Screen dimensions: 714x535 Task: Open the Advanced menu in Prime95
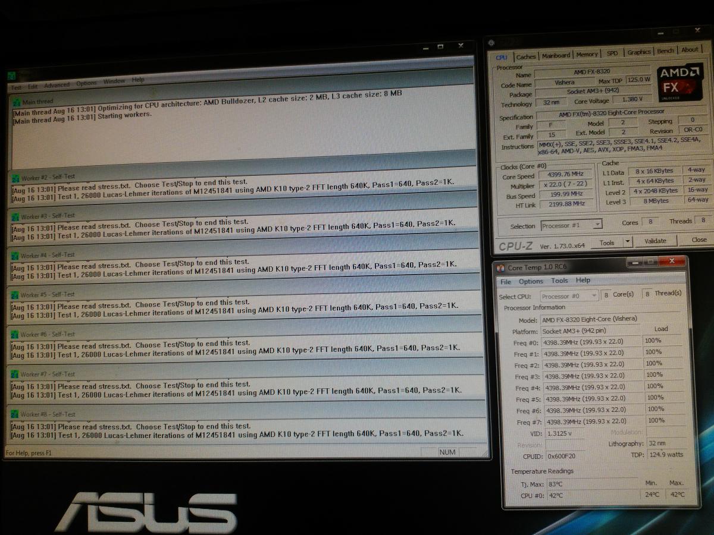(57, 85)
